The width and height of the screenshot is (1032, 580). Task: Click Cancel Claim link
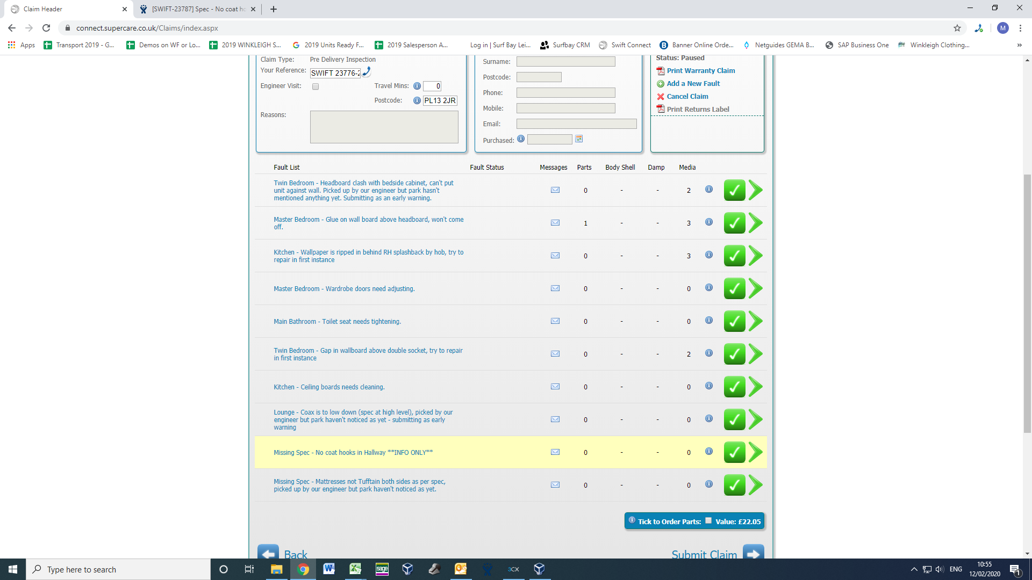coord(687,97)
